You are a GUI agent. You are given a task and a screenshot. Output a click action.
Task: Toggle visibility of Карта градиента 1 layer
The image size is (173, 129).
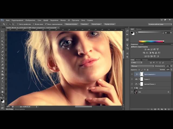coord(132,74)
